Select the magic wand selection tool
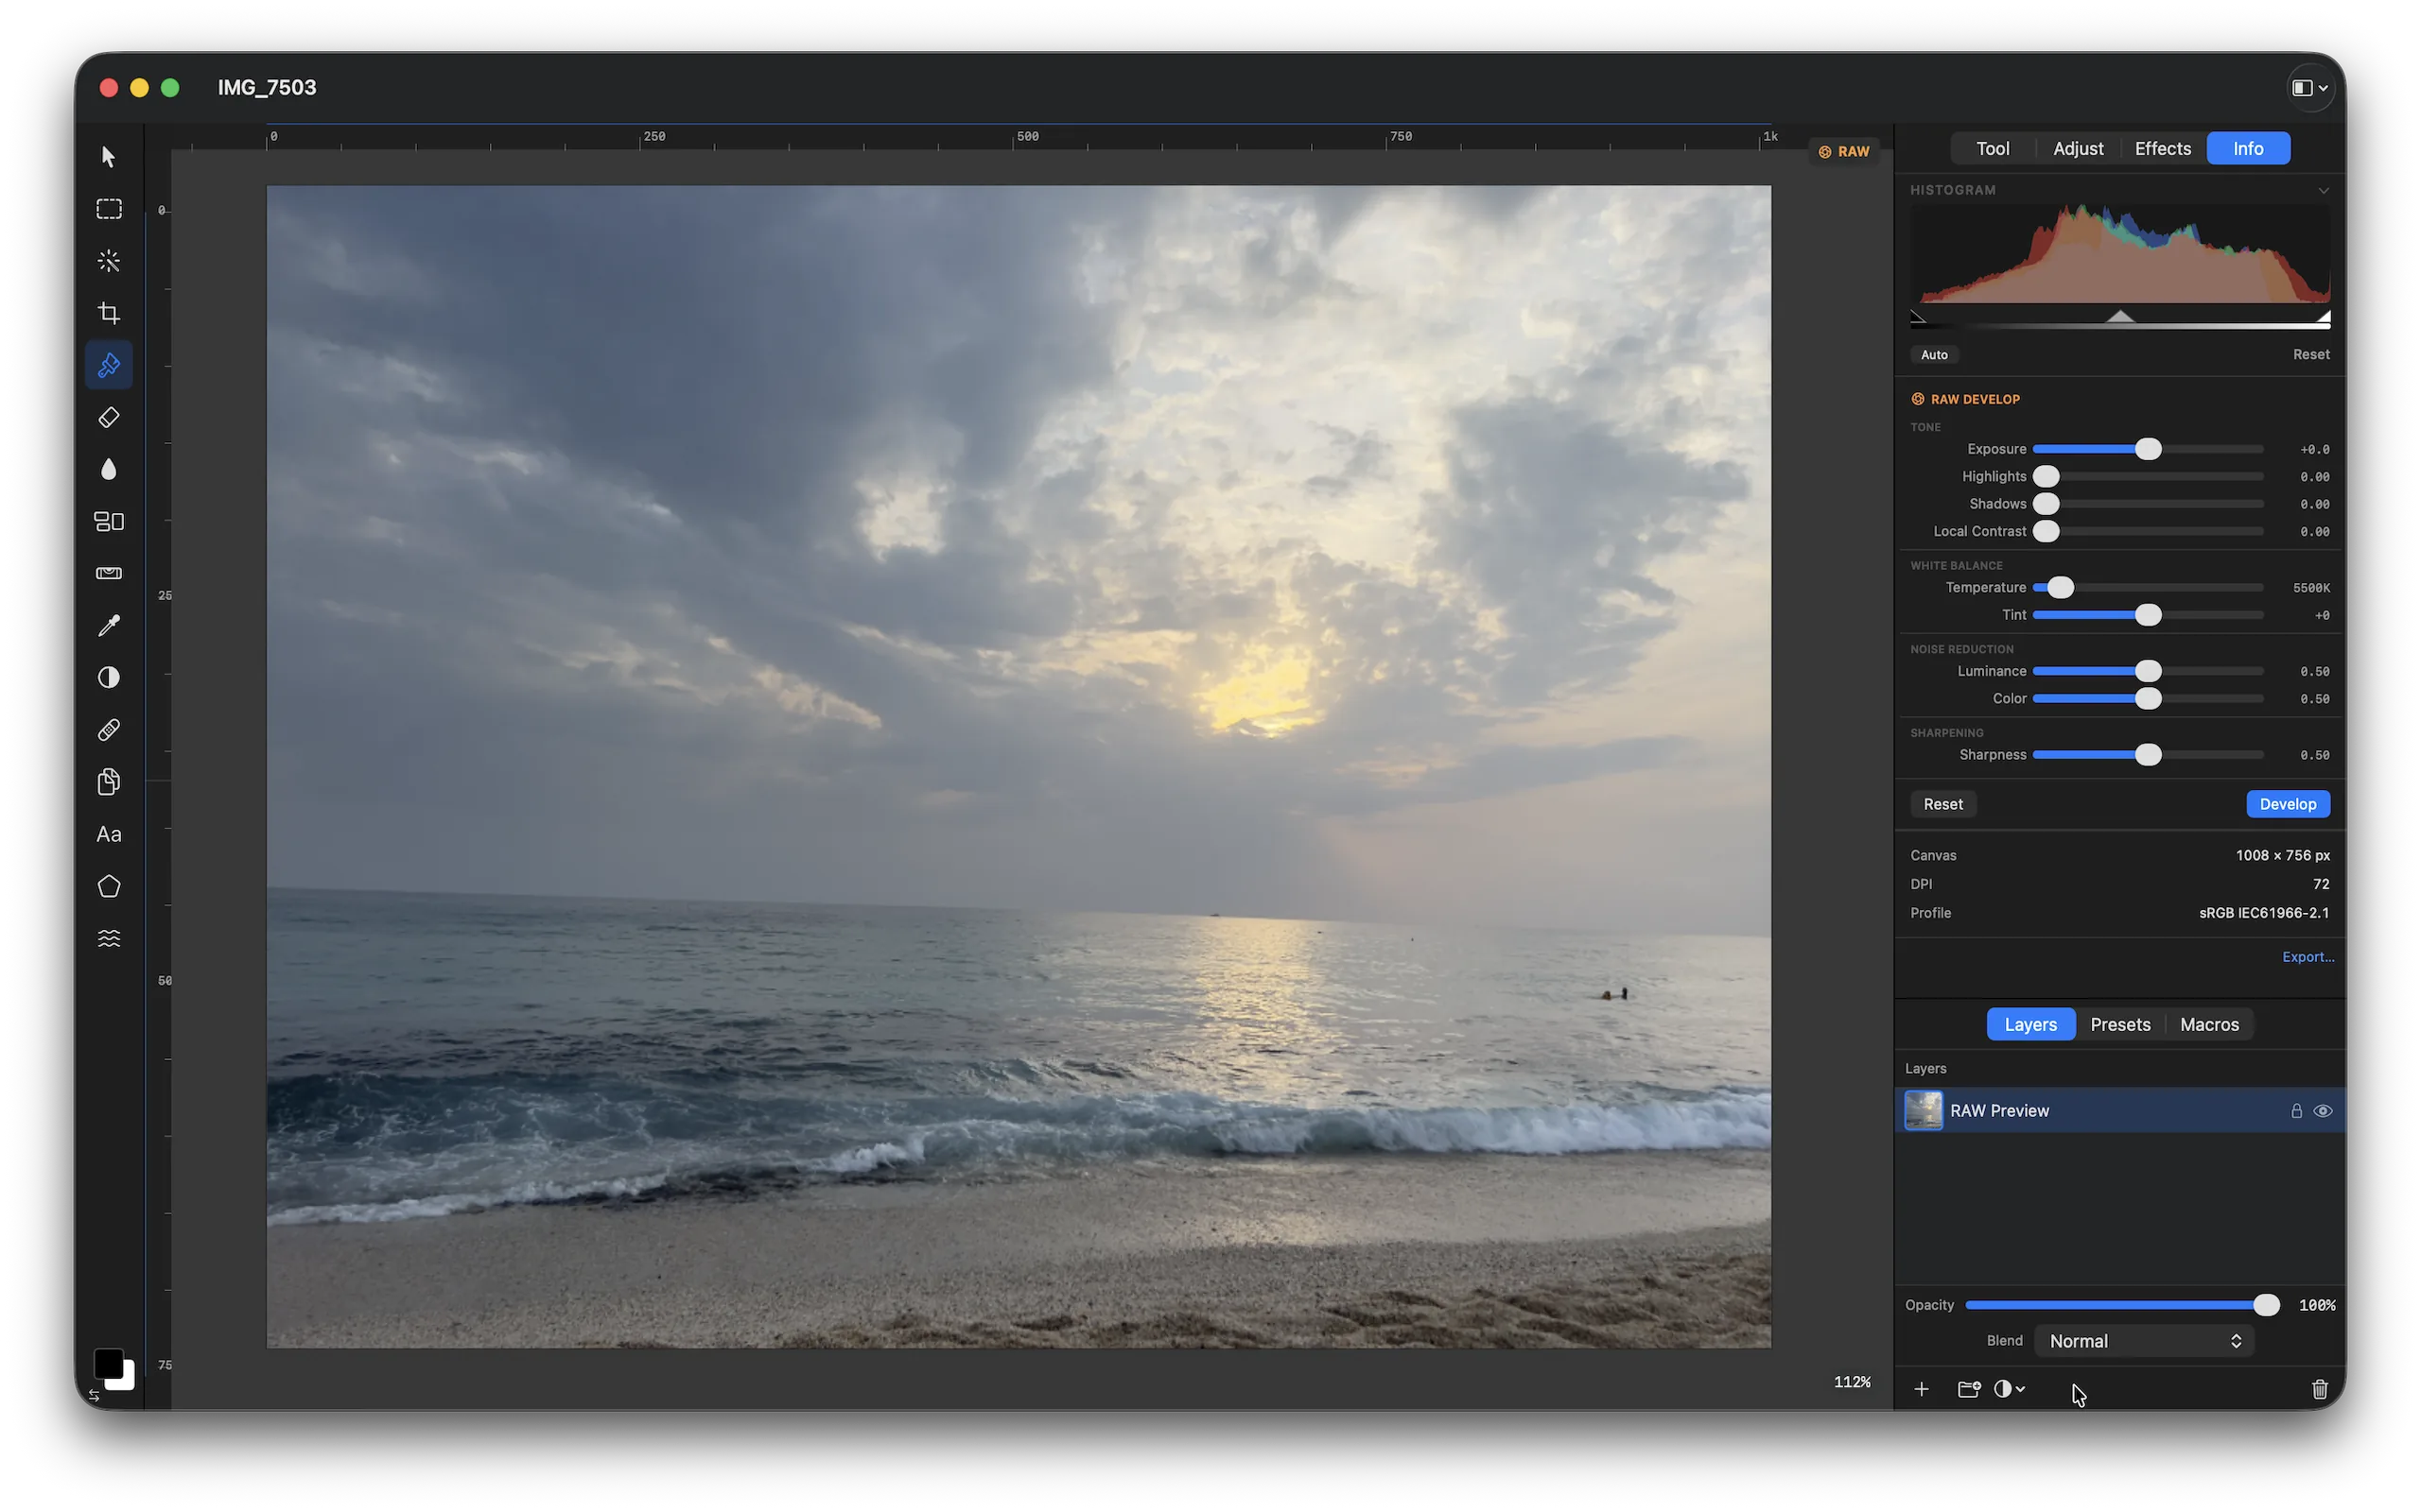The height and width of the screenshot is (1512, 2421). pos(108,261)
